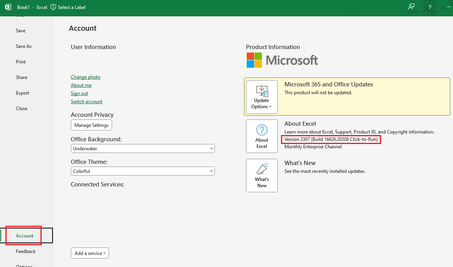Click the Switch account link
Screen dimensions: 453x267
click(87, 102)
